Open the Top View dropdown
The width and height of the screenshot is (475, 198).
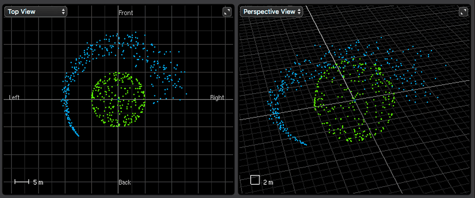coord(36,12)
